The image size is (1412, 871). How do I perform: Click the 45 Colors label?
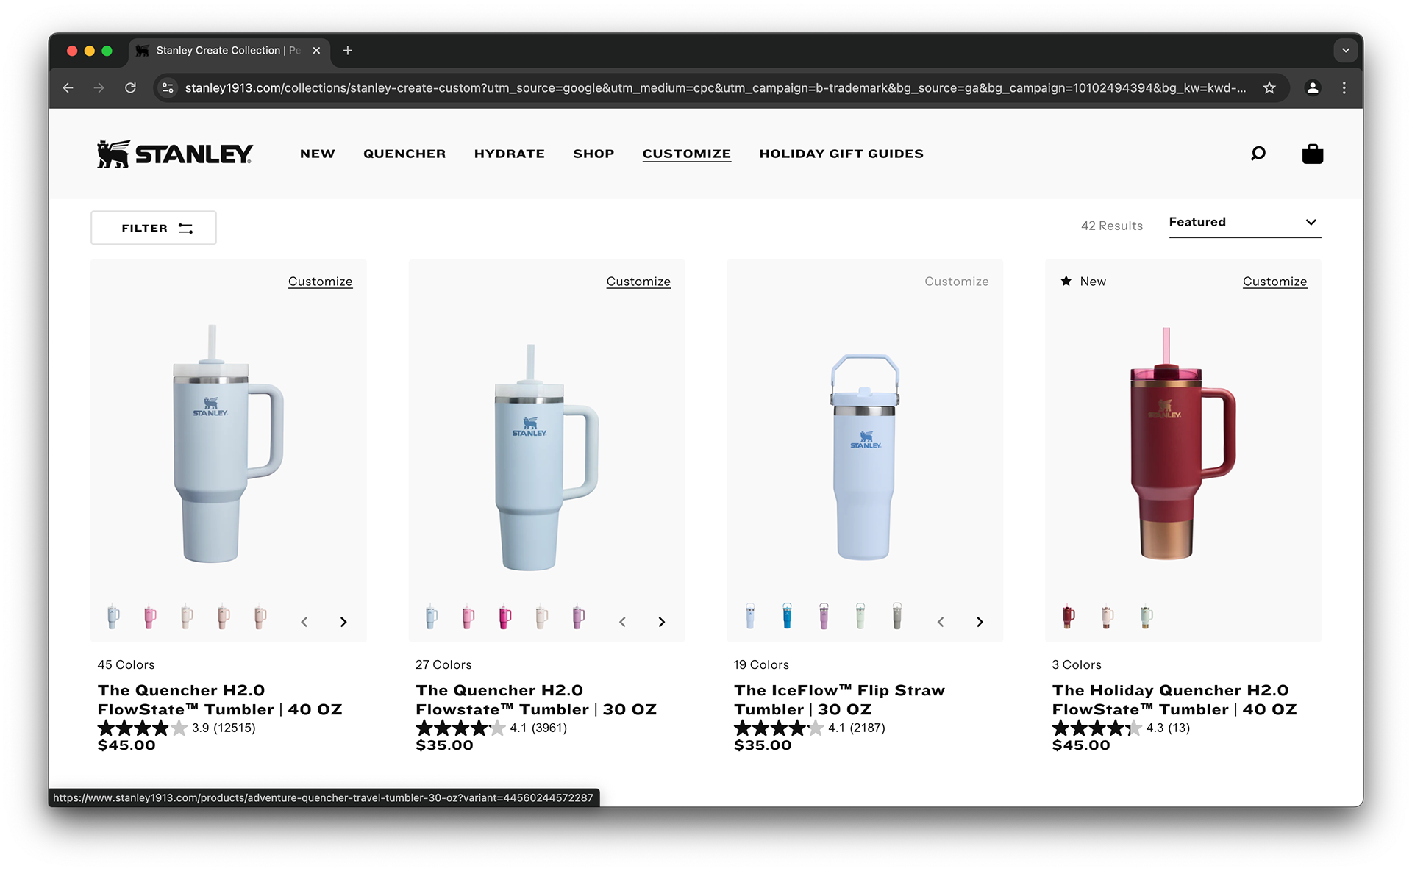point(126,664)
